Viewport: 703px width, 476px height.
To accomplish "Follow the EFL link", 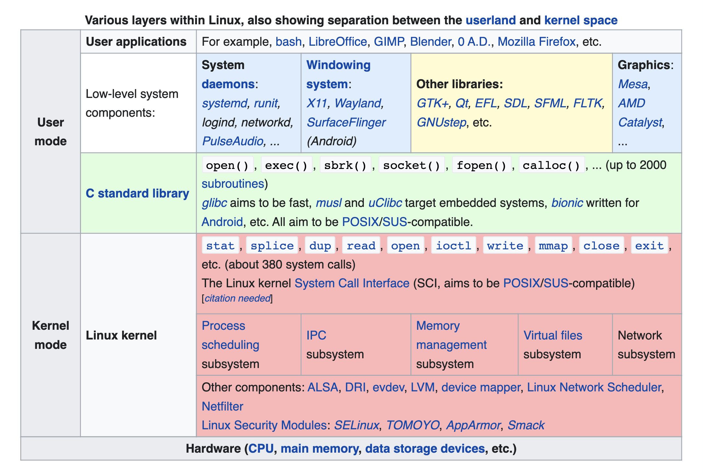I will click(x=486, y=103).
